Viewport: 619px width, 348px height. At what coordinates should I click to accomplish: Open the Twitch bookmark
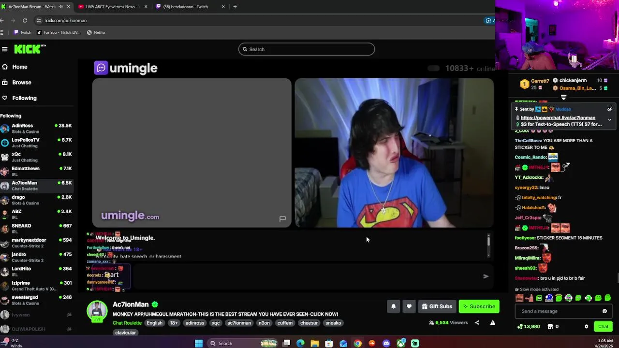[x=22, y=32]
